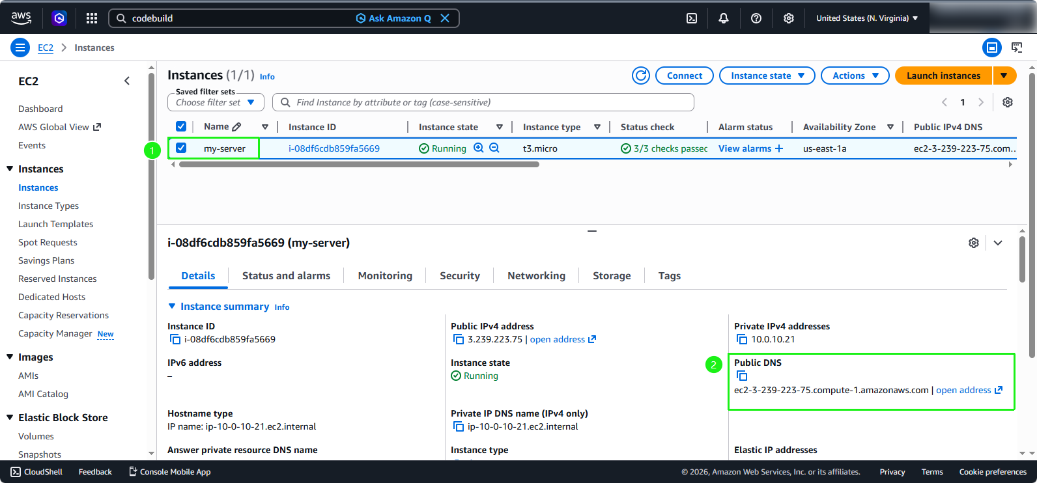
Task: Open the Public DNS open address link
Action: coord(969,390)
